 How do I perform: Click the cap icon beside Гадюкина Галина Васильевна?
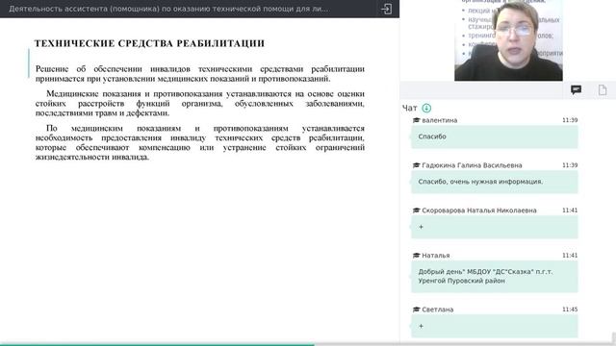(417, 165)
